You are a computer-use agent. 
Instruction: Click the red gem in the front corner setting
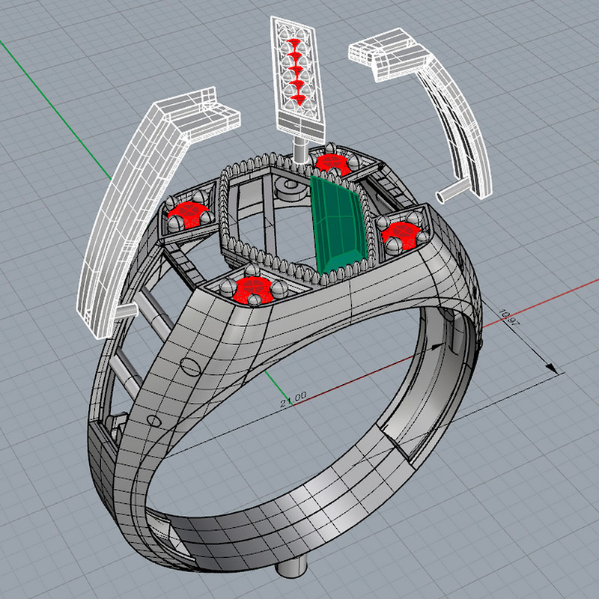(251, 289)
